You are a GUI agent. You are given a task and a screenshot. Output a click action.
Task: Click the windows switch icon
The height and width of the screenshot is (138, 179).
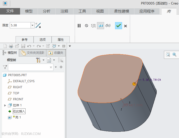click(54, 46)
